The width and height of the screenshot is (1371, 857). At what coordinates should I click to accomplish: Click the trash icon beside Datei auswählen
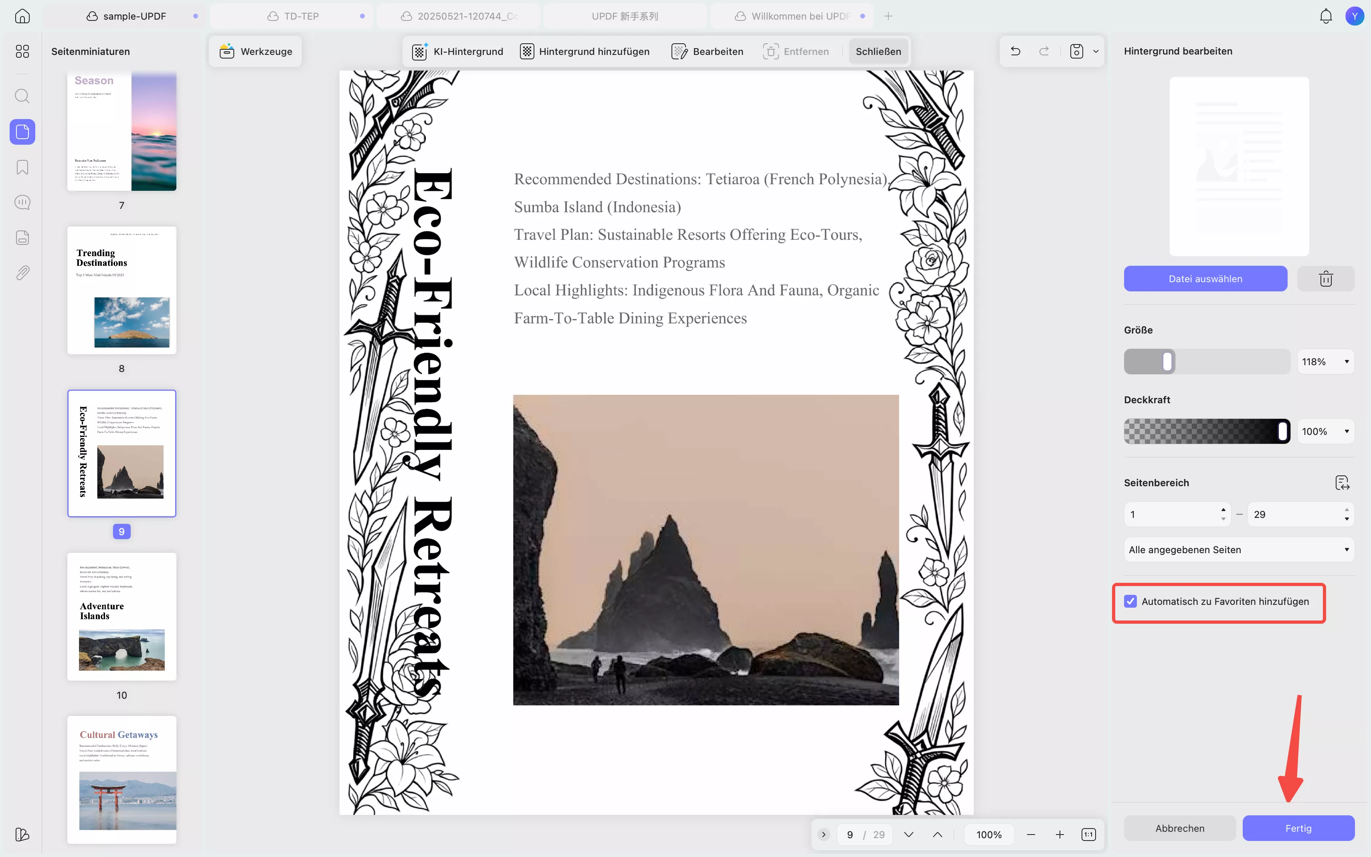[x=1325, y=279]
